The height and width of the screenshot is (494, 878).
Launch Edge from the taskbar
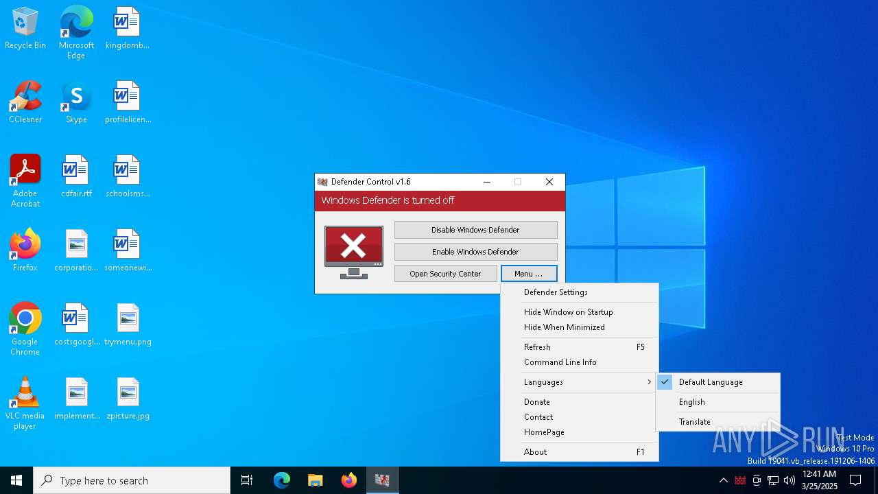coord(282,480)
